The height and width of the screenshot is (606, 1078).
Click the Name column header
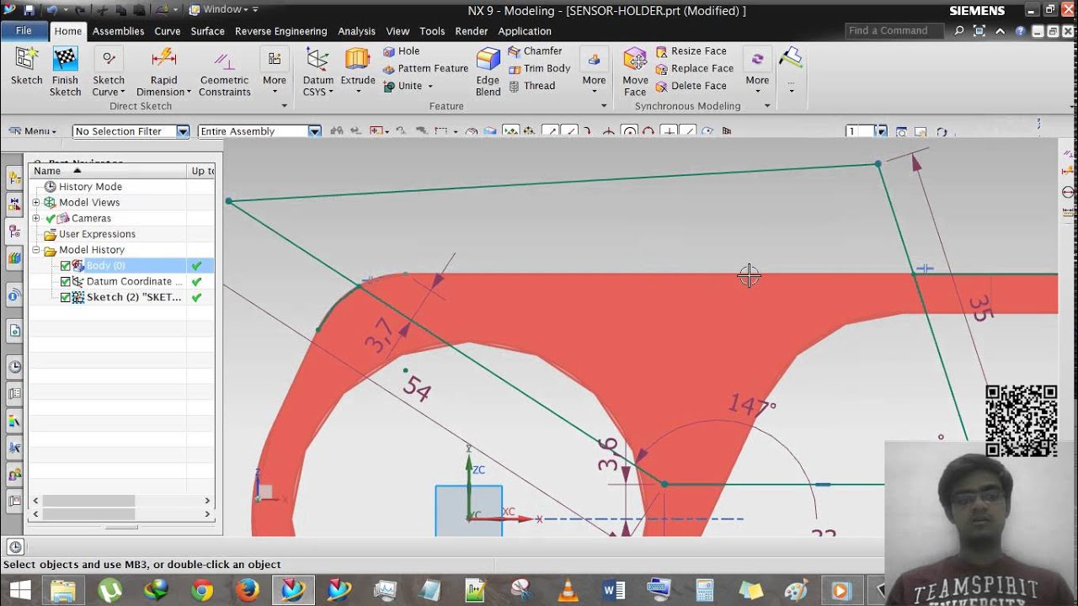click(107, 171)
